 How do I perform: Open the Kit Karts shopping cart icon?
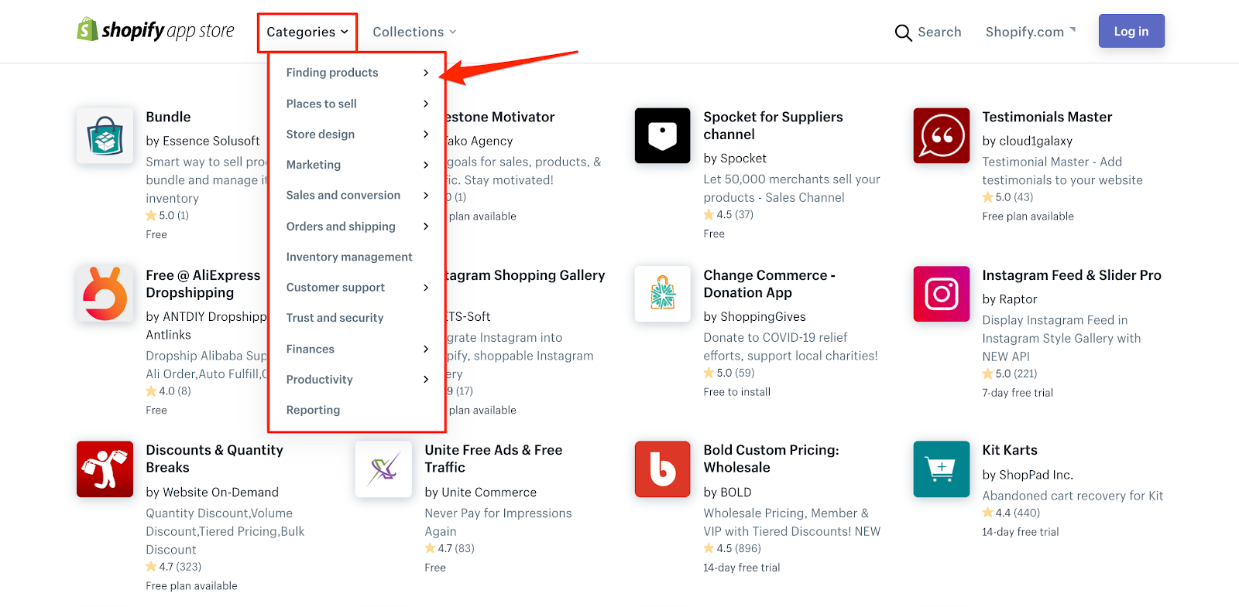(941, 469)
